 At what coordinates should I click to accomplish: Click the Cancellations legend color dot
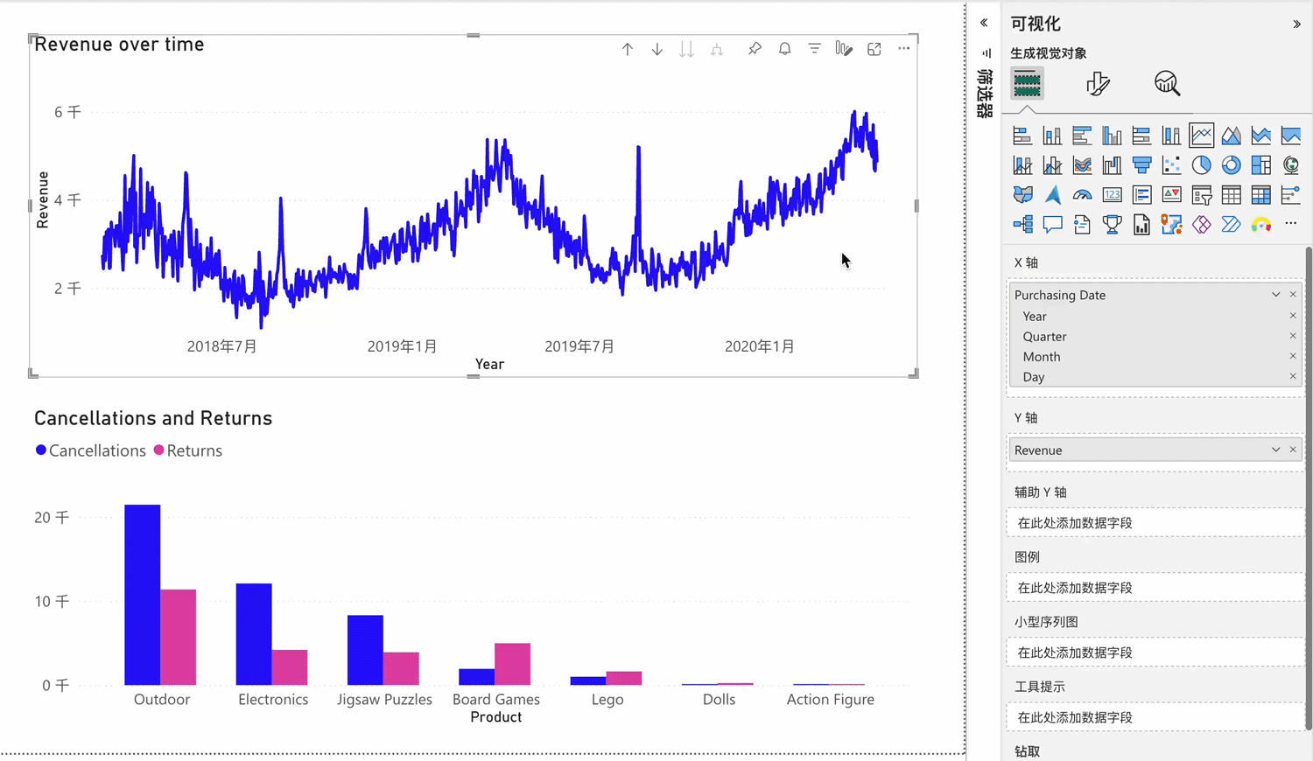coord(40,450)
